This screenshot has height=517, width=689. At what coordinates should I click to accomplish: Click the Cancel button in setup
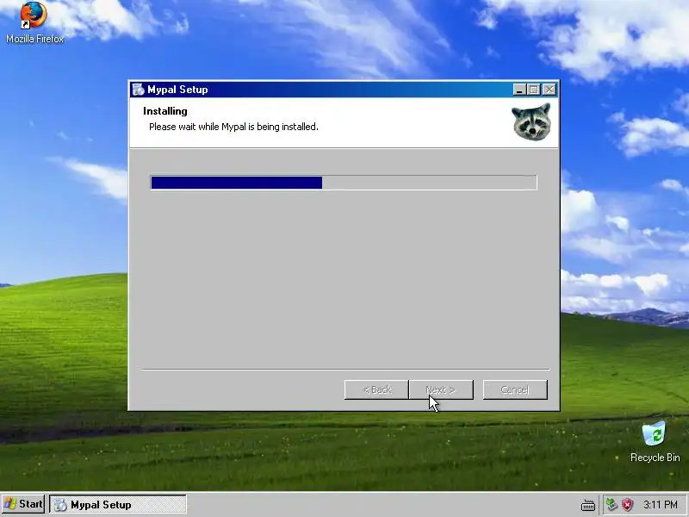pyautogui.click(x=515, y=390)
